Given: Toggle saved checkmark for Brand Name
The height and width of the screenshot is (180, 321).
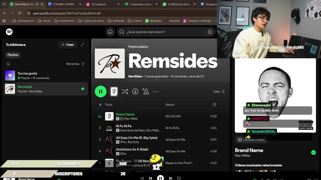Looking at the screenshot, I should pos(313,152).
